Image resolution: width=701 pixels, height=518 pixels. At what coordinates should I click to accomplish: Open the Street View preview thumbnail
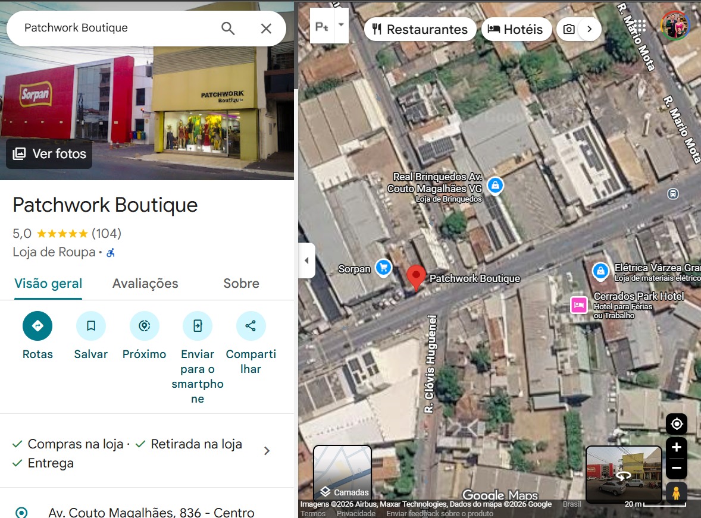624,474
